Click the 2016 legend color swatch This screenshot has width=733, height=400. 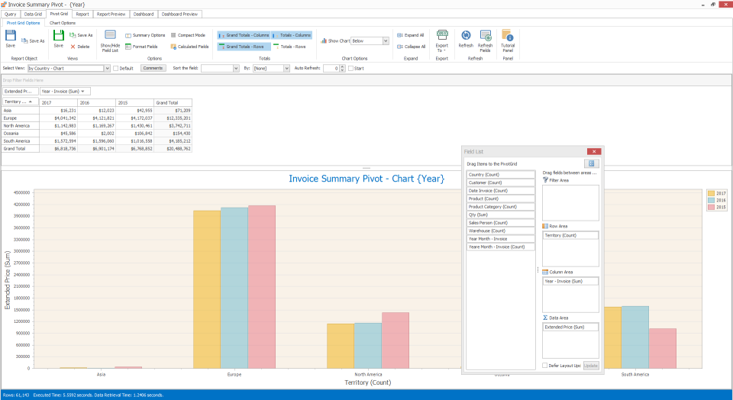coord(711,200)
